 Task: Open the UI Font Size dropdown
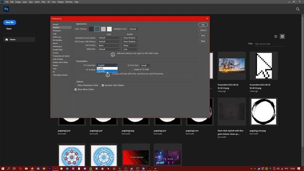[145, 66]
